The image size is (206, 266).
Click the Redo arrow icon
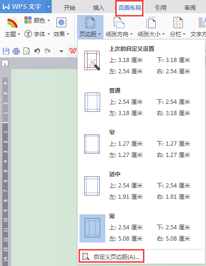tap(48, 51)
